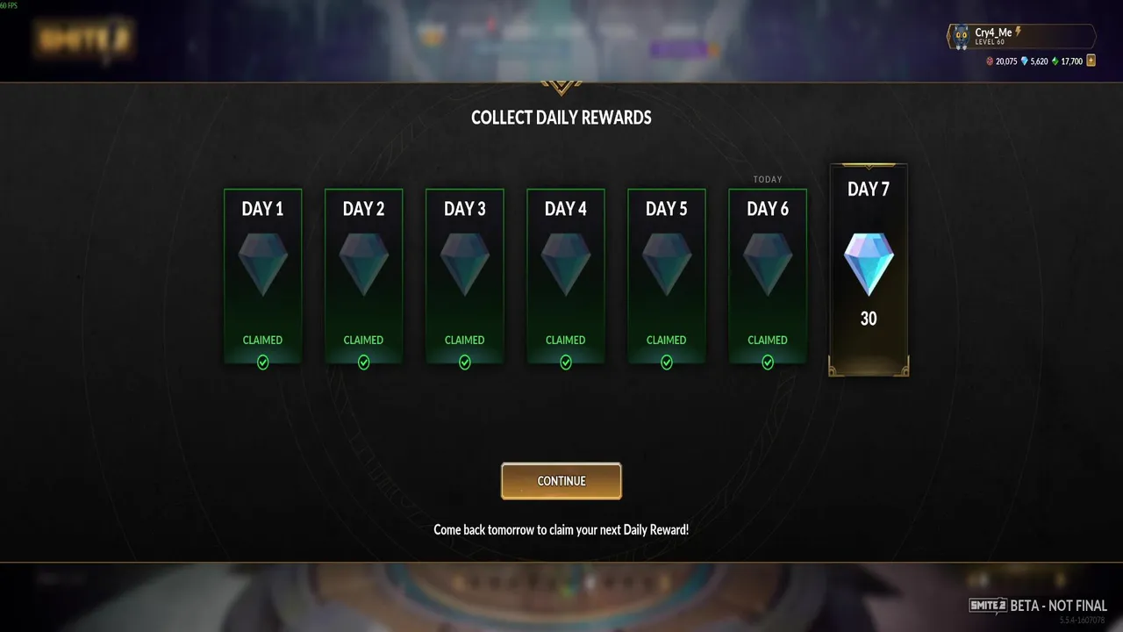The image size is (1123, 632).
Task: Click the green gem currency icon
Action: tap(1055, 61)
